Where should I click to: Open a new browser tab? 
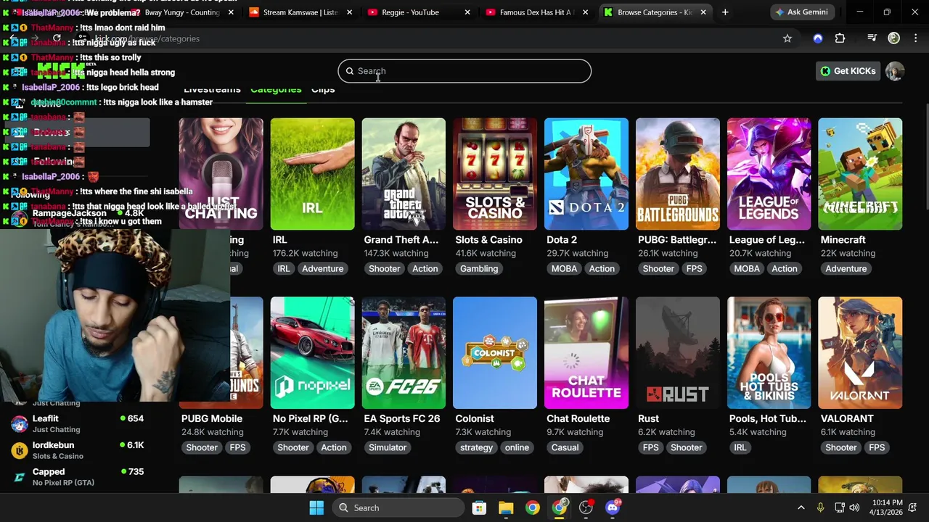[x=724, y=12]
